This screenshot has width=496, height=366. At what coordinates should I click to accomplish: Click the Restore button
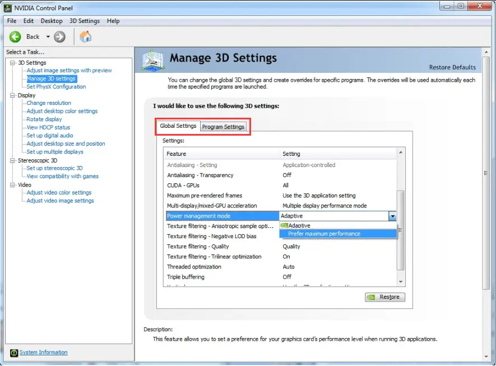[384, 297]
